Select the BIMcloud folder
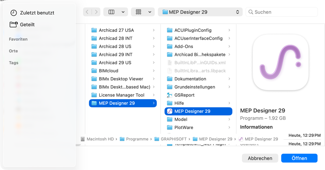The width and height of the screenshot is (325, 170). point(123,71)
